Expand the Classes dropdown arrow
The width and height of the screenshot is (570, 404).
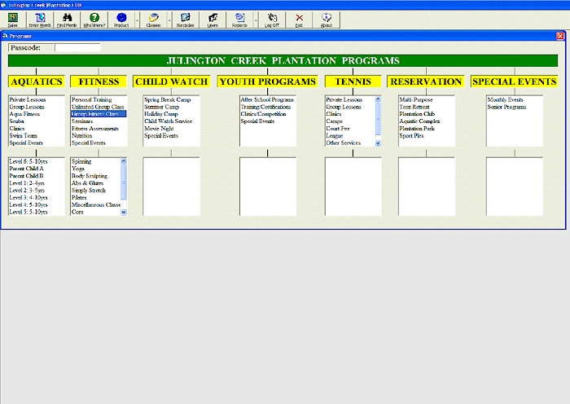[169, 20]
